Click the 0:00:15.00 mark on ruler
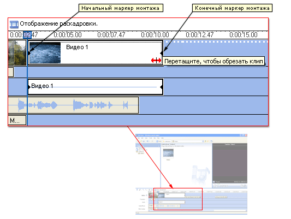The image size is (291, 219). coord(244,35)
